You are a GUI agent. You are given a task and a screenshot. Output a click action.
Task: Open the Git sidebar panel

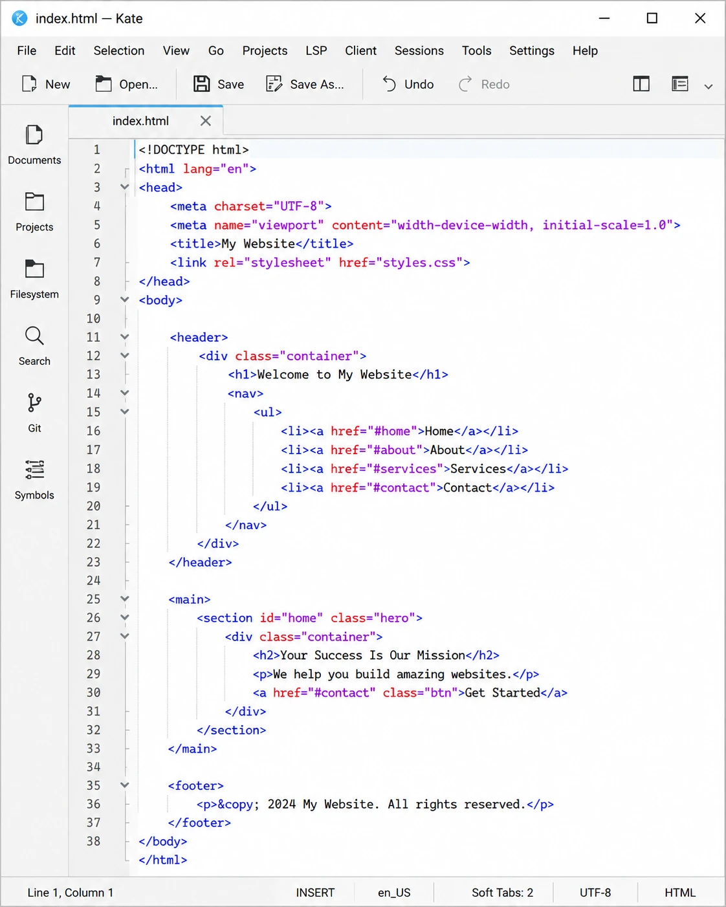(x=34, y=413)
